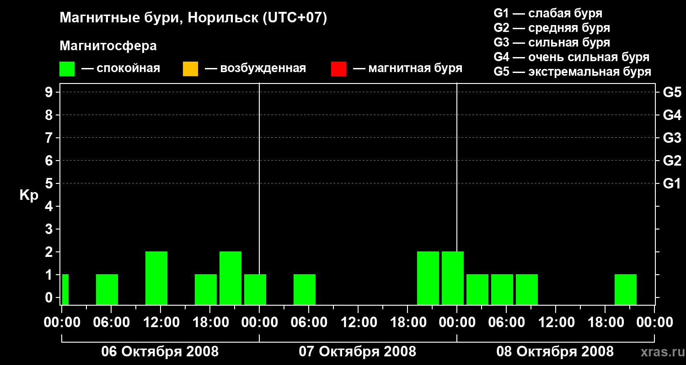Click the 'G1' label on right axis
686x365 pixels.
pos(672,183)
